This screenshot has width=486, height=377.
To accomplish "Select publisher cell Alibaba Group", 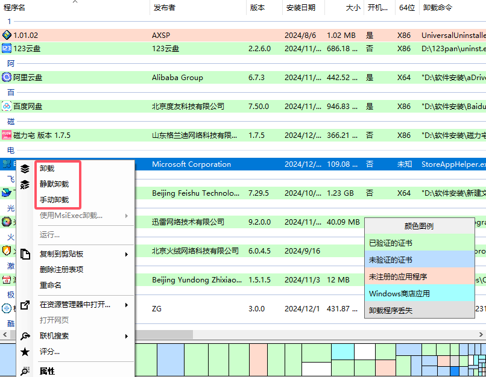I will (178, 77).
